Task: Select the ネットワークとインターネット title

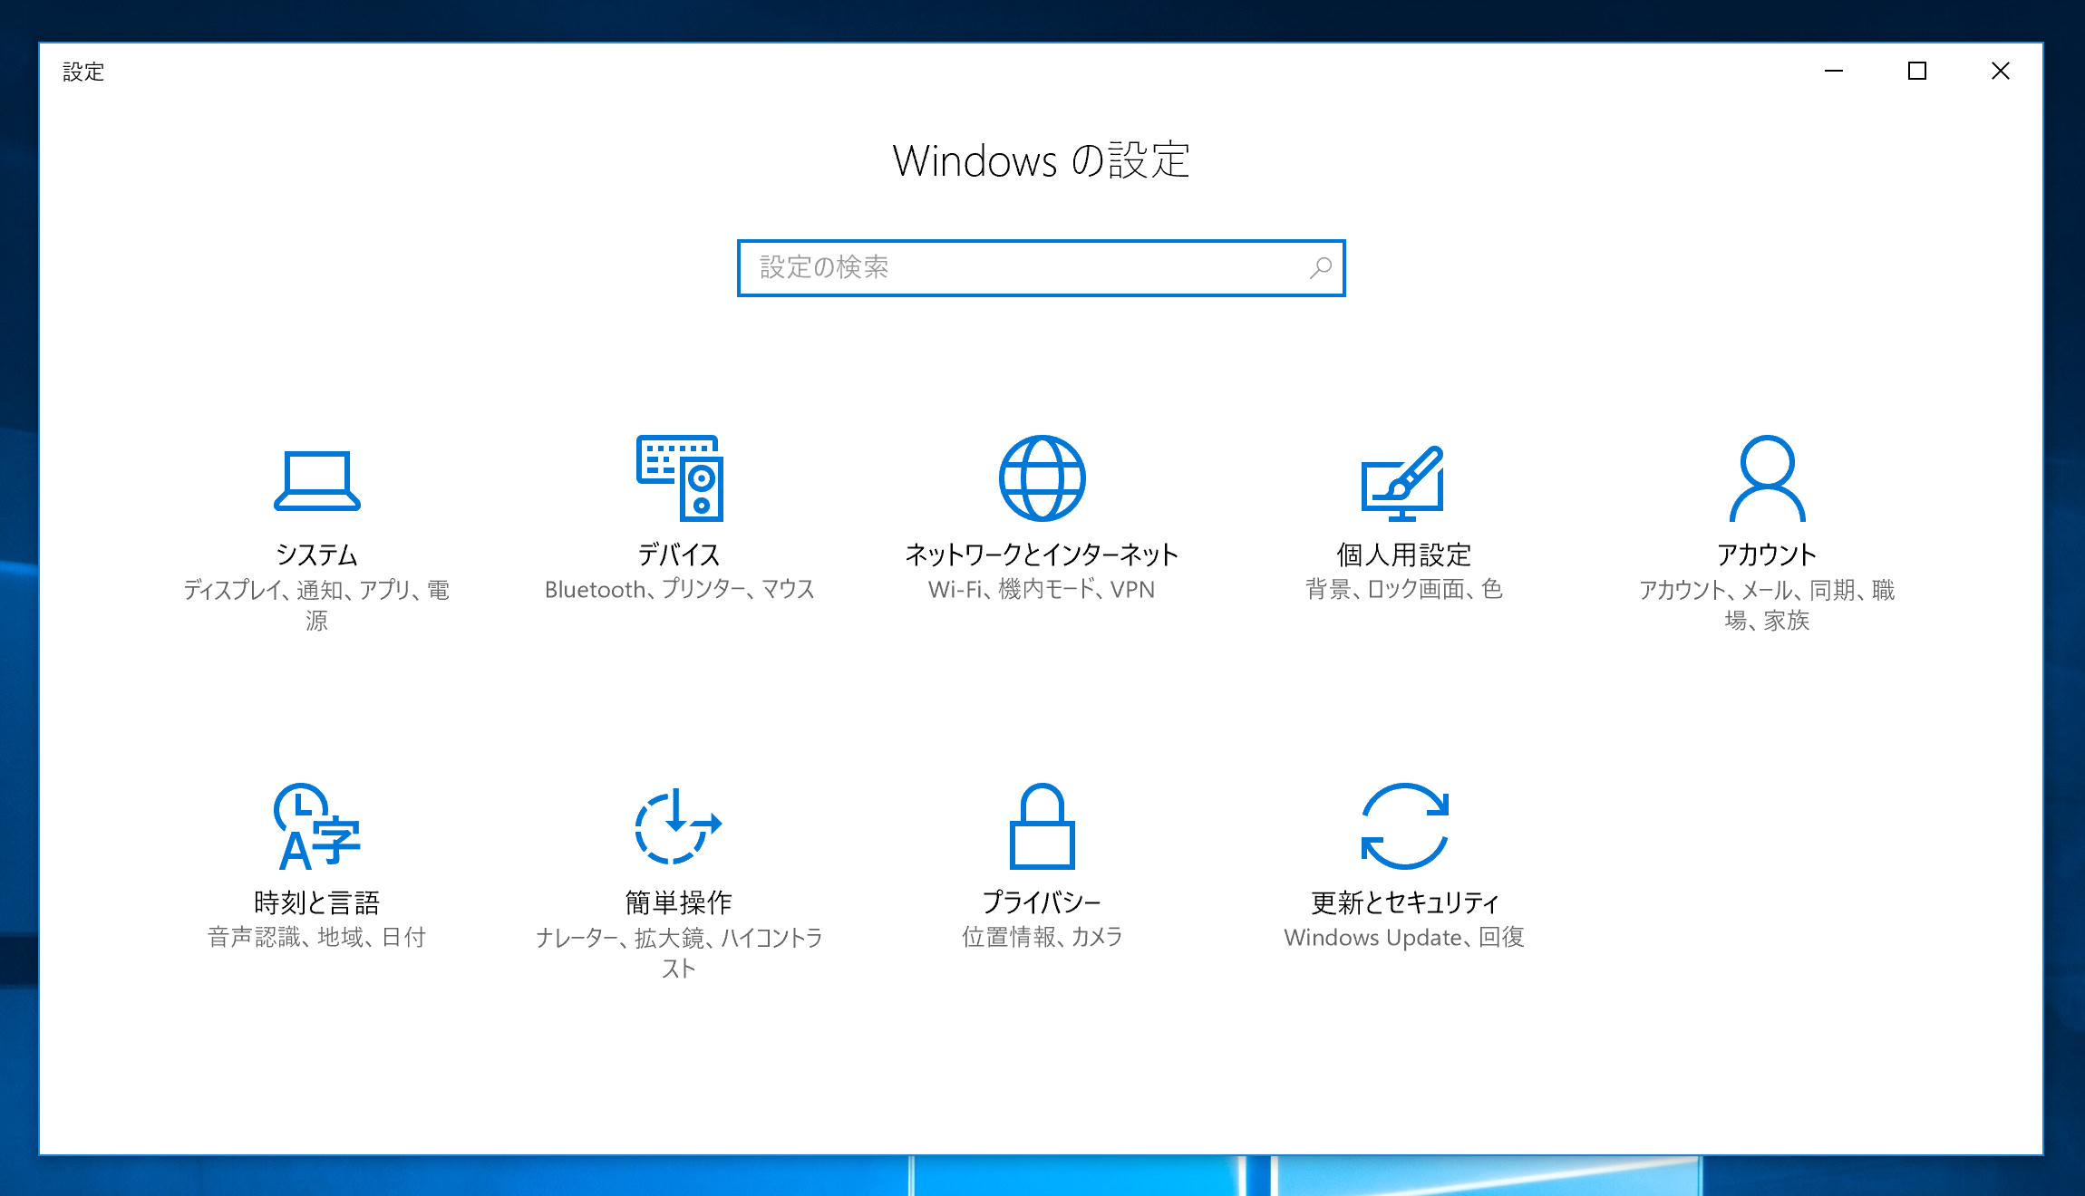Action: (1042, 555)
